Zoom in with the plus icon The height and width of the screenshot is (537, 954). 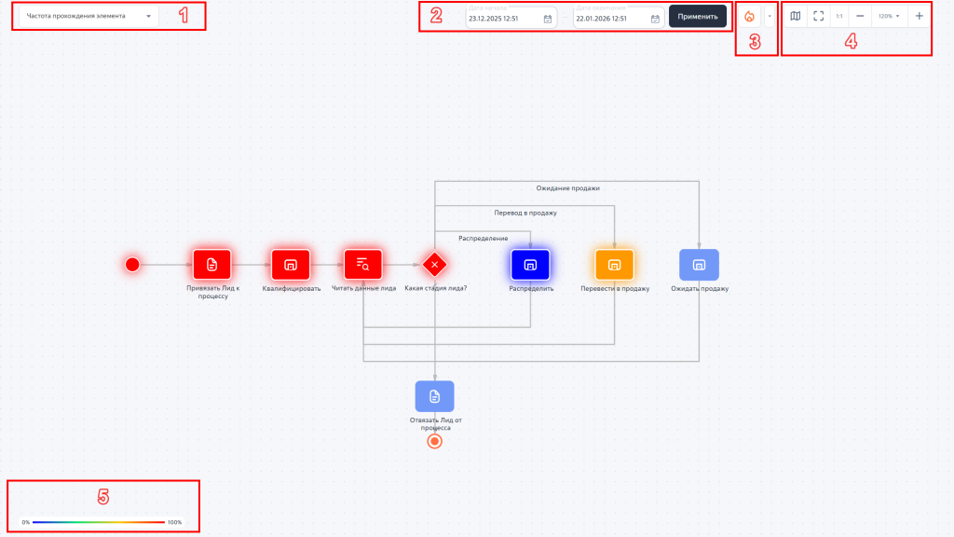coord(919,16)
